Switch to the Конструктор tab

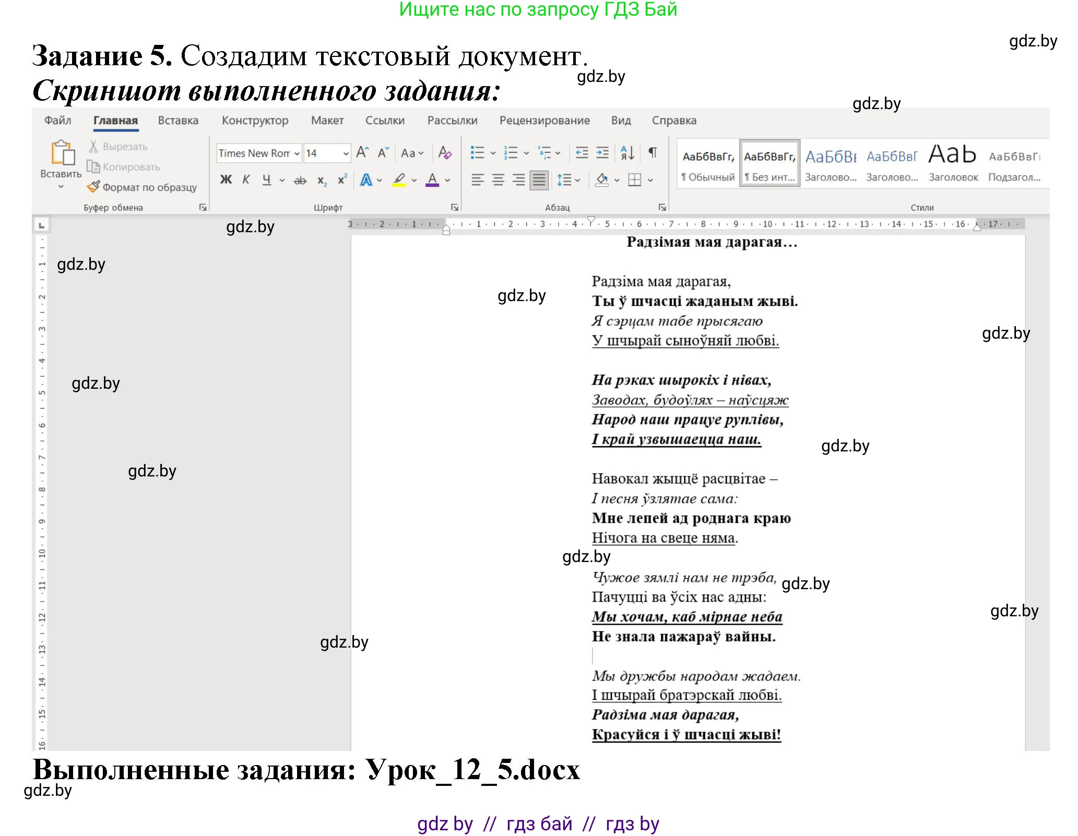tap(255, 121)
